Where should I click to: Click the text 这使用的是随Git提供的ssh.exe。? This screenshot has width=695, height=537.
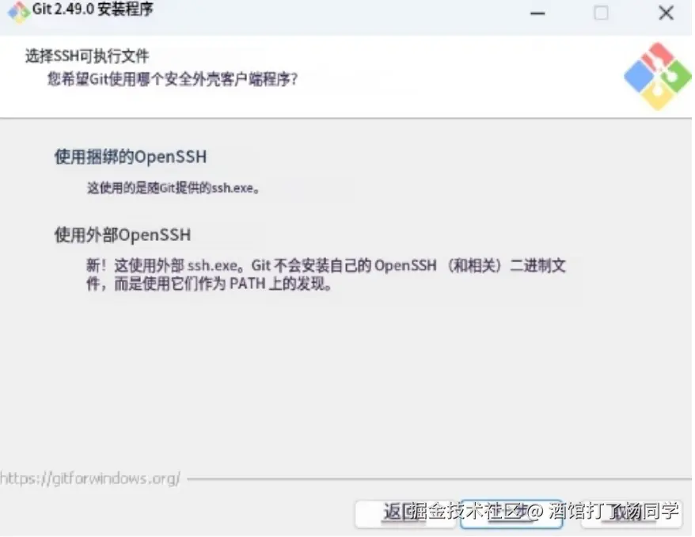click(173, 188)
